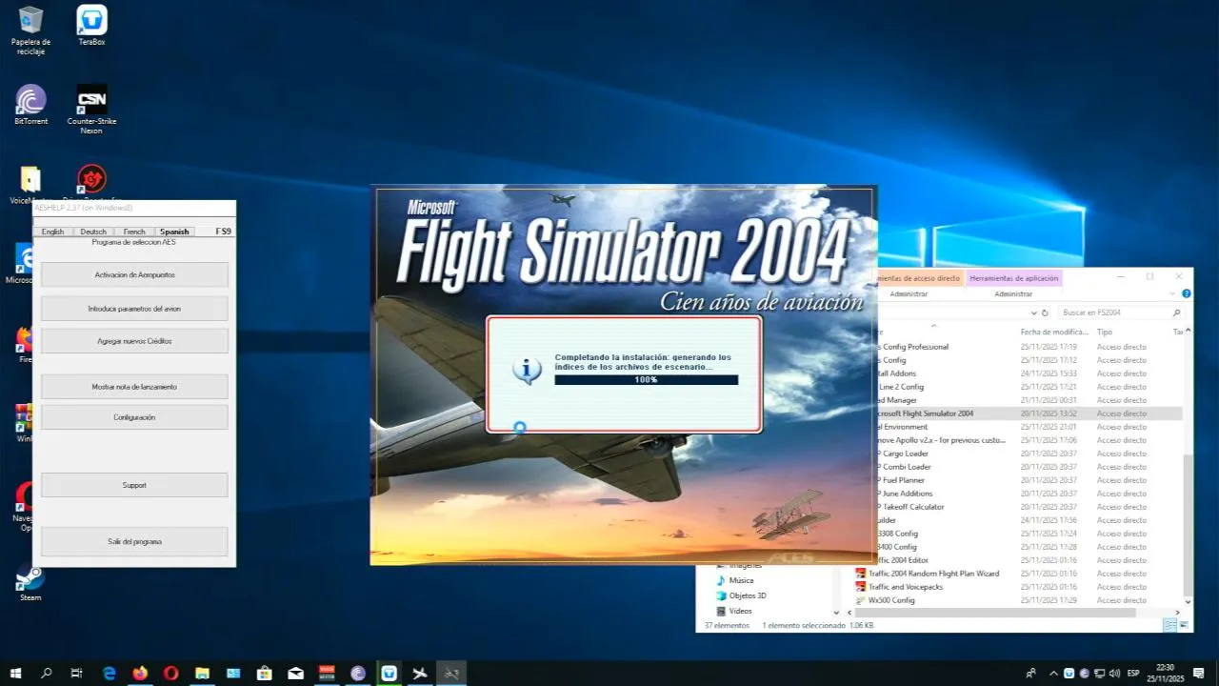This screenshot has height=686, width=1219.
Task: Open Microsoft Edge from taskbar
Action: pyautogui.click(x=109, y=673)
